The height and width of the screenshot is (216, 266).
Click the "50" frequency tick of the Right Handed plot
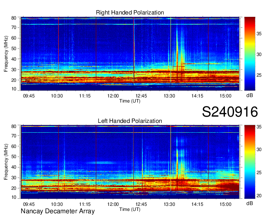[14, 49]
